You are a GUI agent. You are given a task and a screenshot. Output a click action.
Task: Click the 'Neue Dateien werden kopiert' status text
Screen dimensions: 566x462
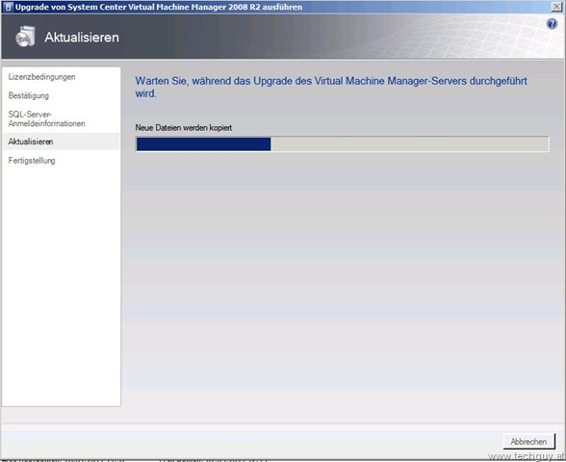coord(183,128)
